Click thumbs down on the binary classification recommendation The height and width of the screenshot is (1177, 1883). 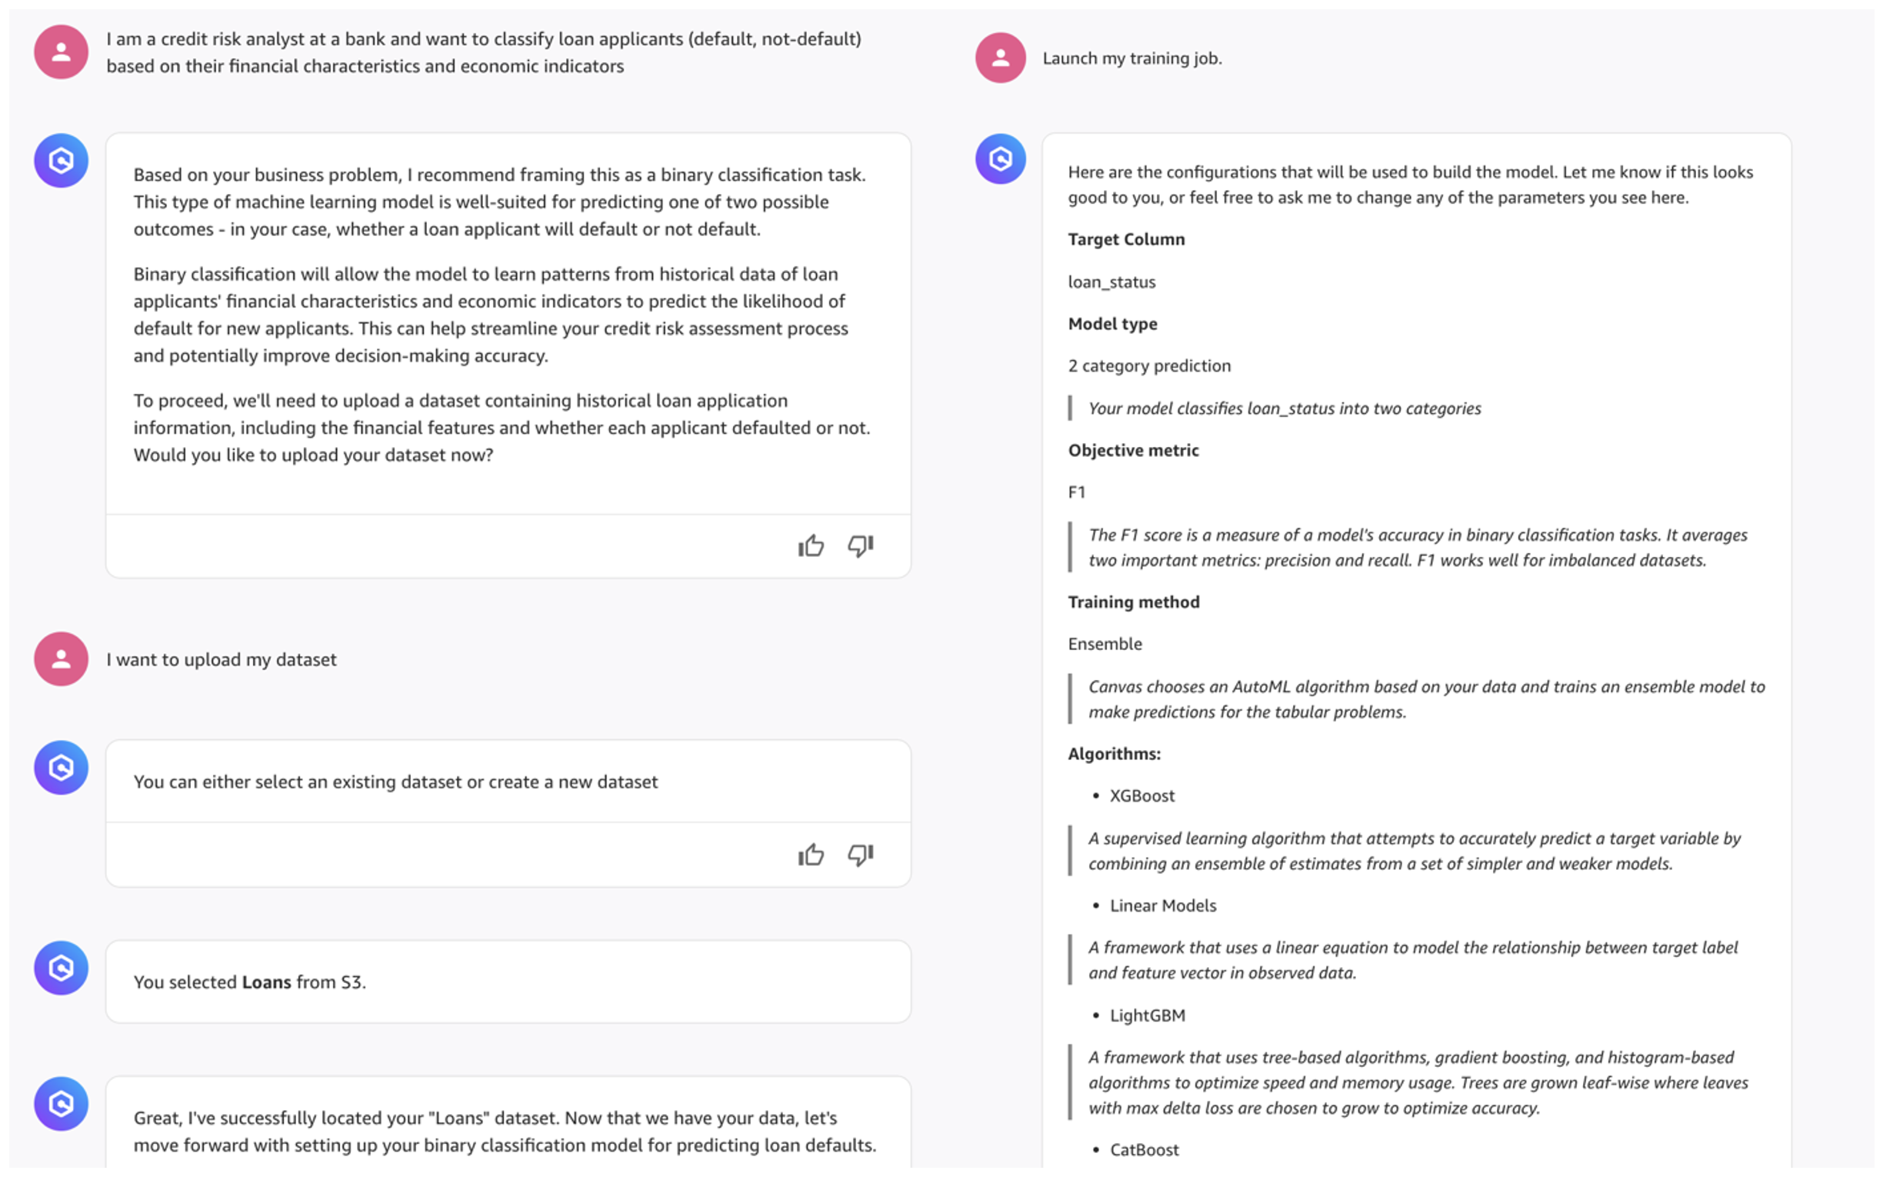pos(861,545)
